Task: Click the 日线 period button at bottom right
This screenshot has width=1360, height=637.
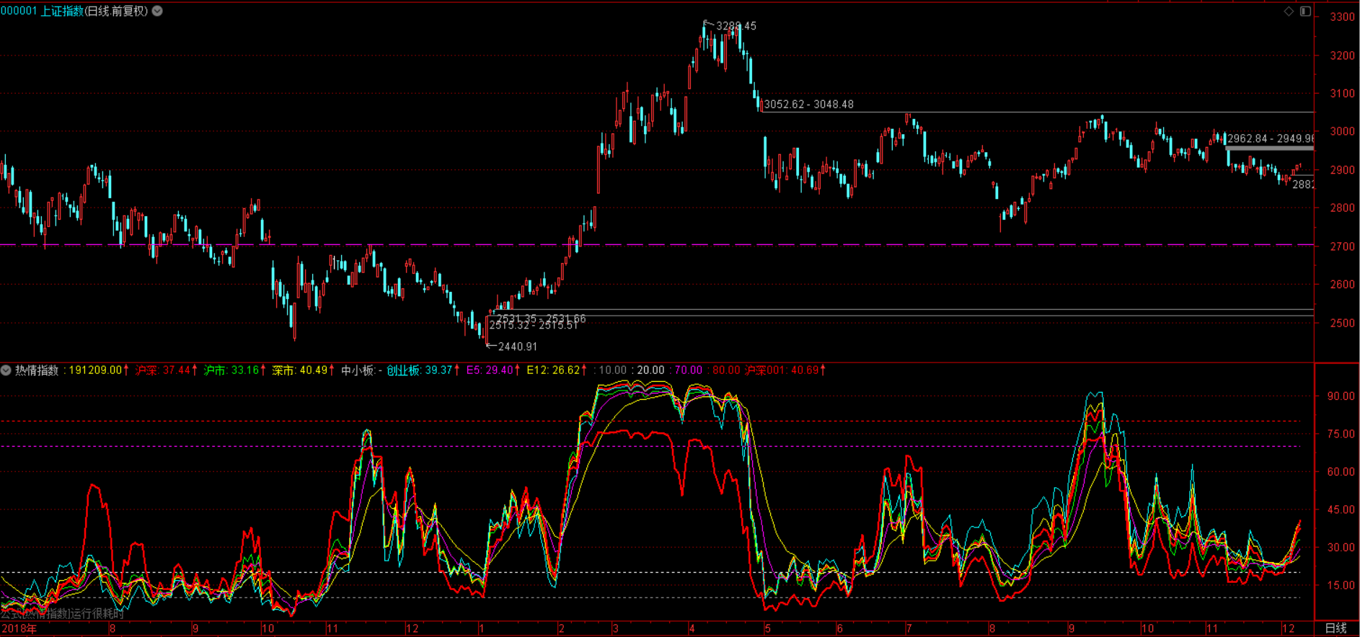Action: [1336, 628]
